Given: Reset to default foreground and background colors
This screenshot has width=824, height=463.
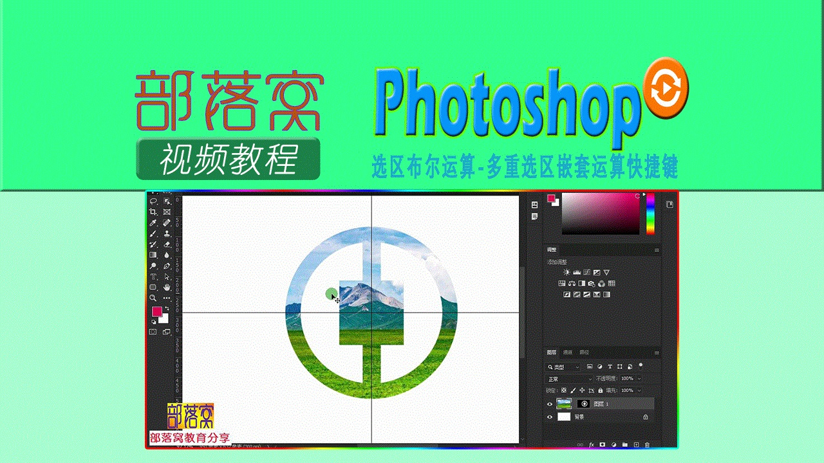Looking at the screenshot, I should [154, 322].
